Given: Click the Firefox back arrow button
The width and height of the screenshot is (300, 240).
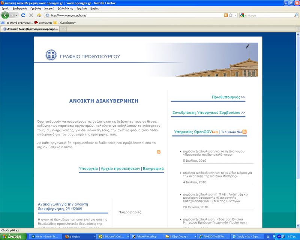Looking at the screenshot, I should (5, 15).
